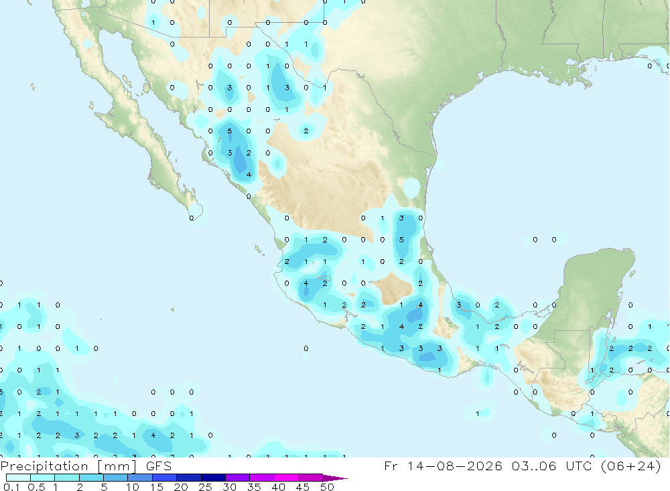670x491 pixels.
Task: Click the "Fr" weekday label
Action: click(391, 466)
